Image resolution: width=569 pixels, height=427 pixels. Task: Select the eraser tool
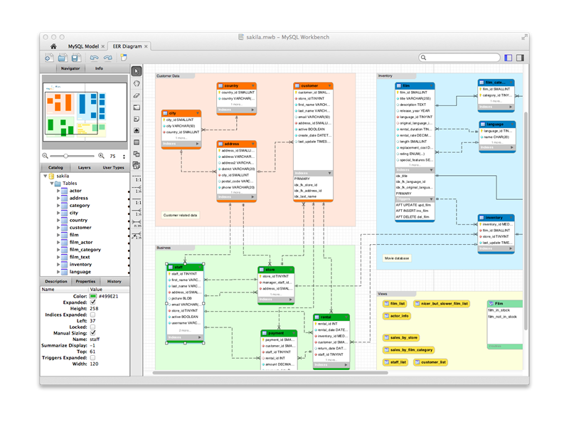[x=137, y=95]
